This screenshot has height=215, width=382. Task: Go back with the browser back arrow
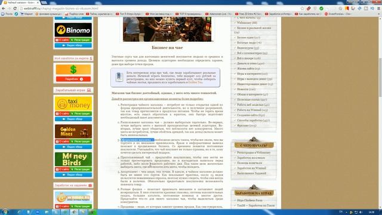(x=4, y=8)
